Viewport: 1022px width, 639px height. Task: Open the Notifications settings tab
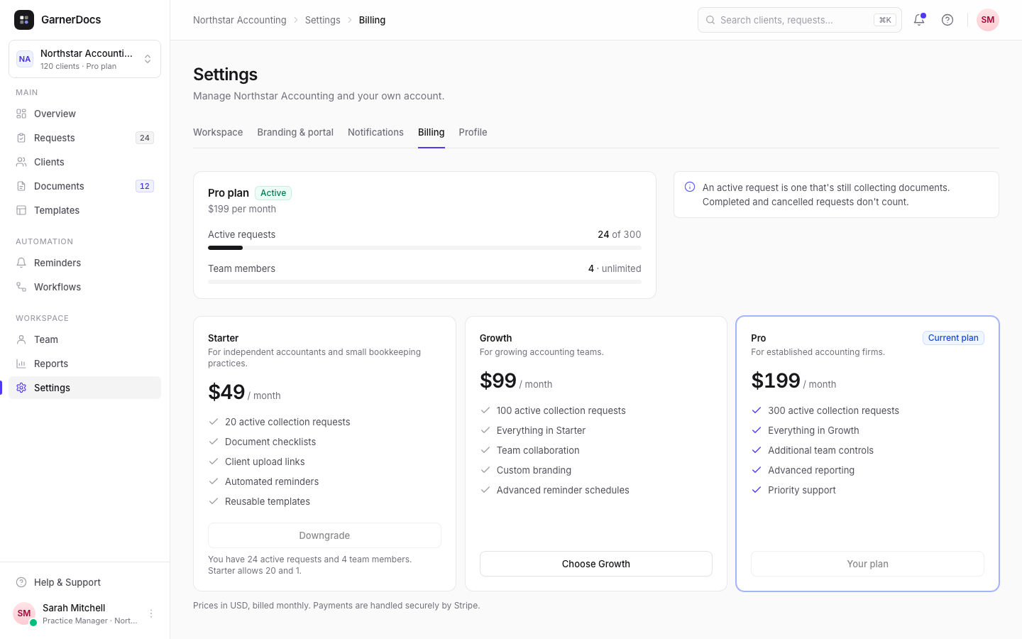pyautogui.click(x=375, y=132)
